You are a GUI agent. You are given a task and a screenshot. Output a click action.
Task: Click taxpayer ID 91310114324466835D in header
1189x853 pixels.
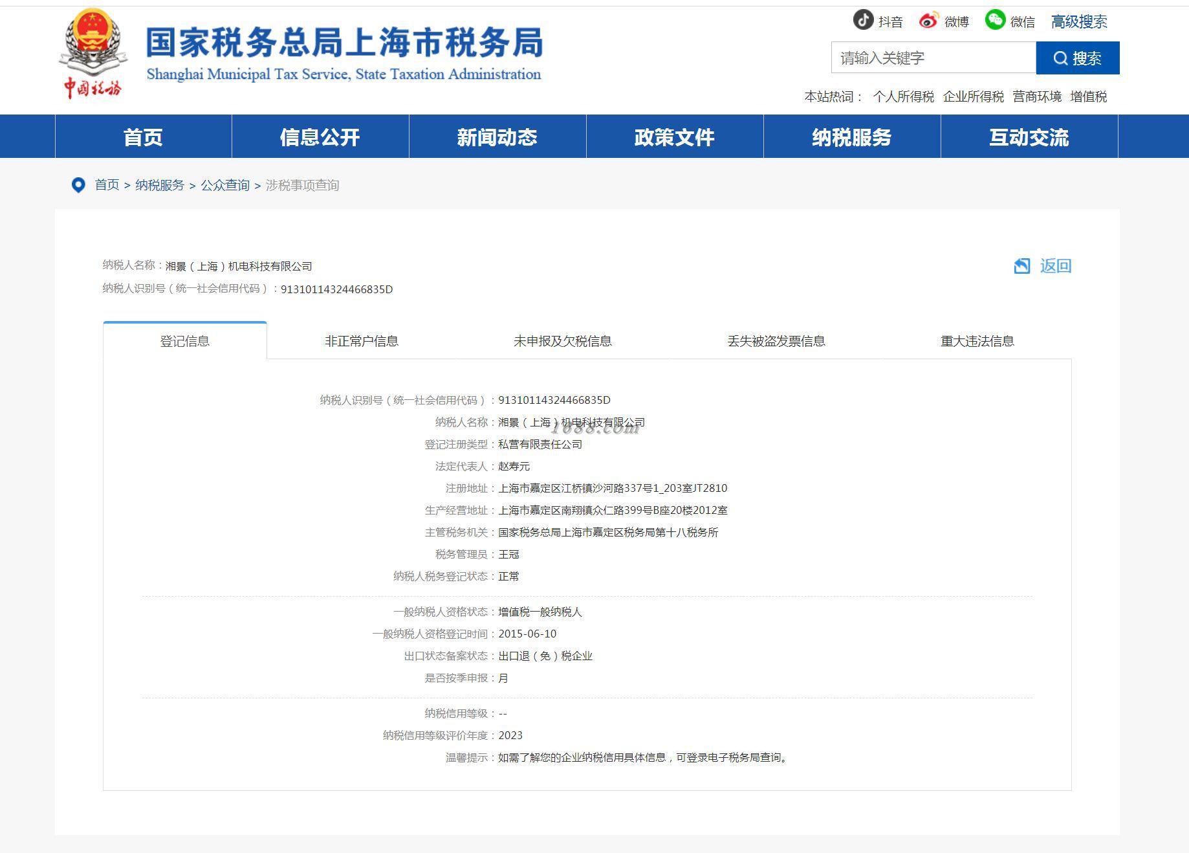336,289
